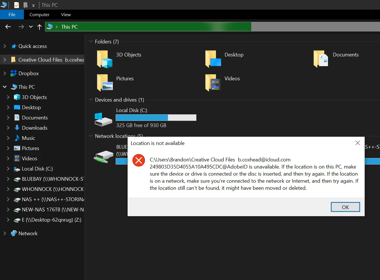Click the red error icon in dialog
This screenshot has height=280, width=380.
139,161
